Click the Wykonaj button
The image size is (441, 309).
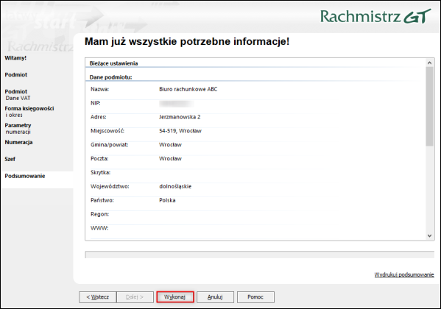pos(175,297)
